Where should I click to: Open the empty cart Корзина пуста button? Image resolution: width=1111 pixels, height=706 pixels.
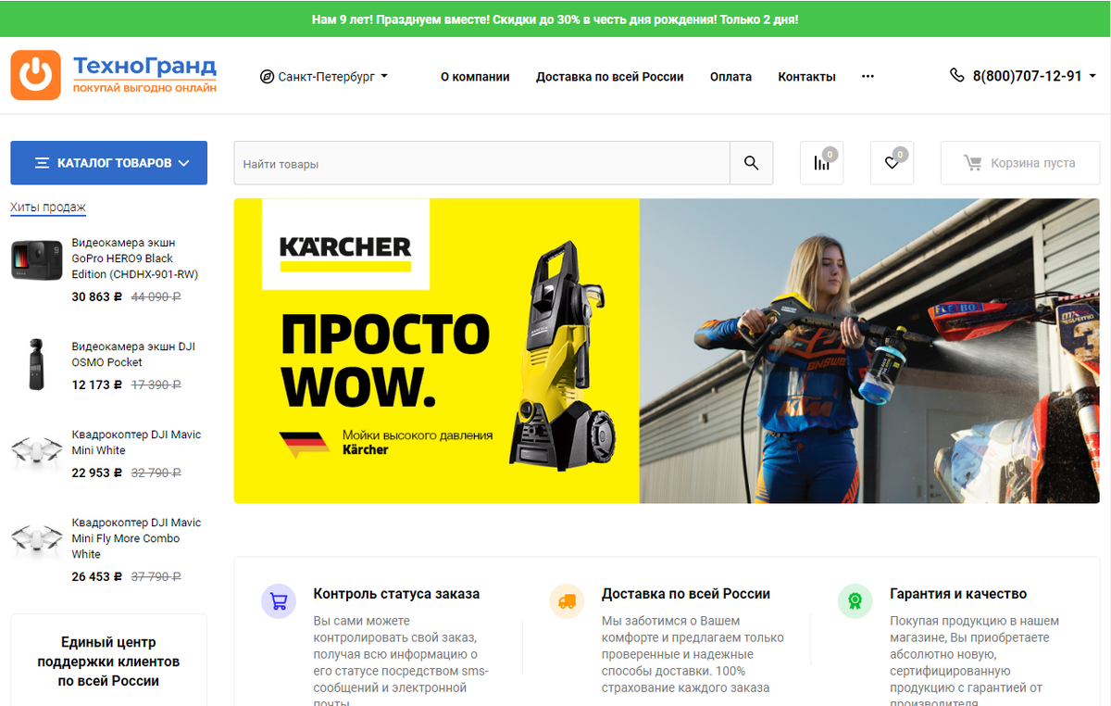[1020, 163]
